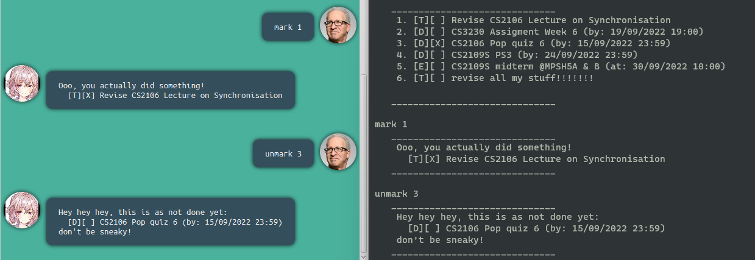Click the "unmark 3" chat bubble

click(x=283, y=153)
